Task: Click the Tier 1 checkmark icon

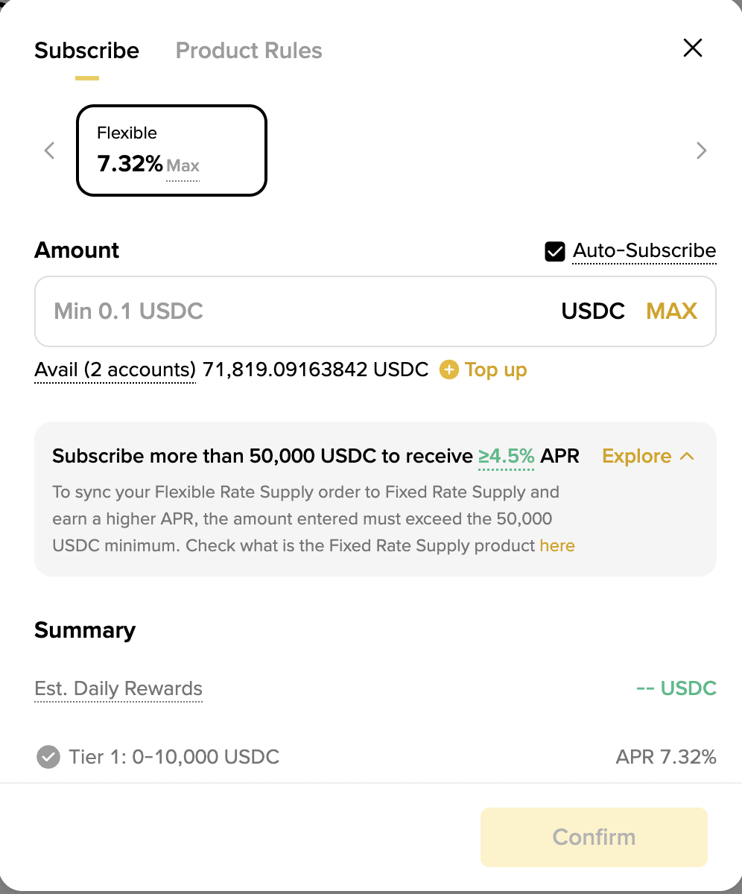Action: click(48, 758)
